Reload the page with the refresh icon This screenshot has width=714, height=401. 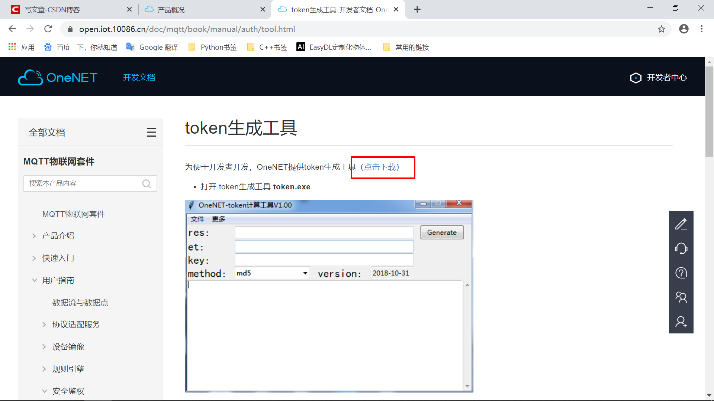[48, 29]
